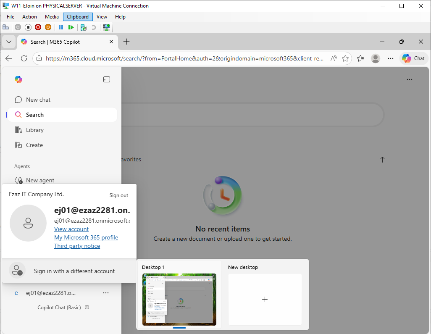The height and width of the screenshot is (334, 431).
Task: Pause the virtual machine
Action: (x=61, y=27)
